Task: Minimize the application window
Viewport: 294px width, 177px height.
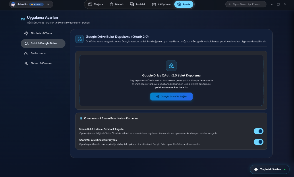Action: [272, 4]
